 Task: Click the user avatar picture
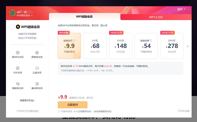pyautogui.click(x=12, y=13)
